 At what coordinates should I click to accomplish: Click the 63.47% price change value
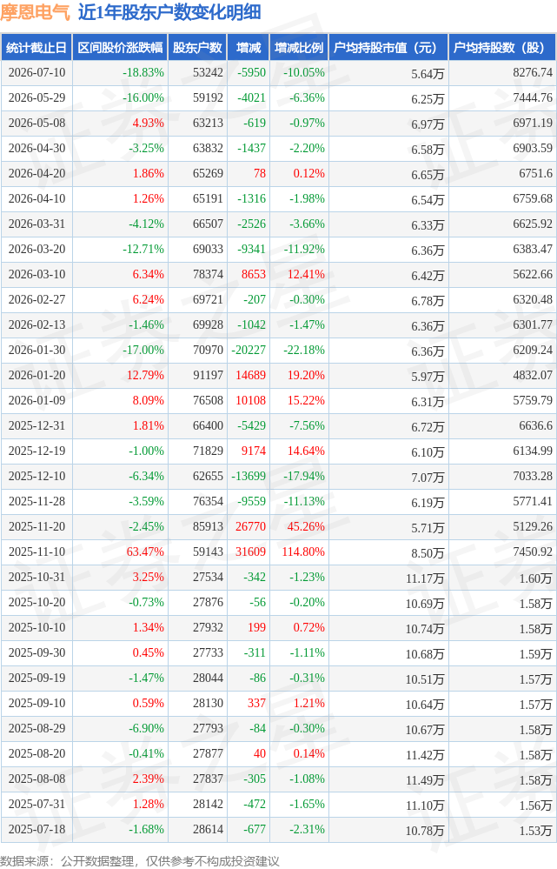(x=145, y=552)
